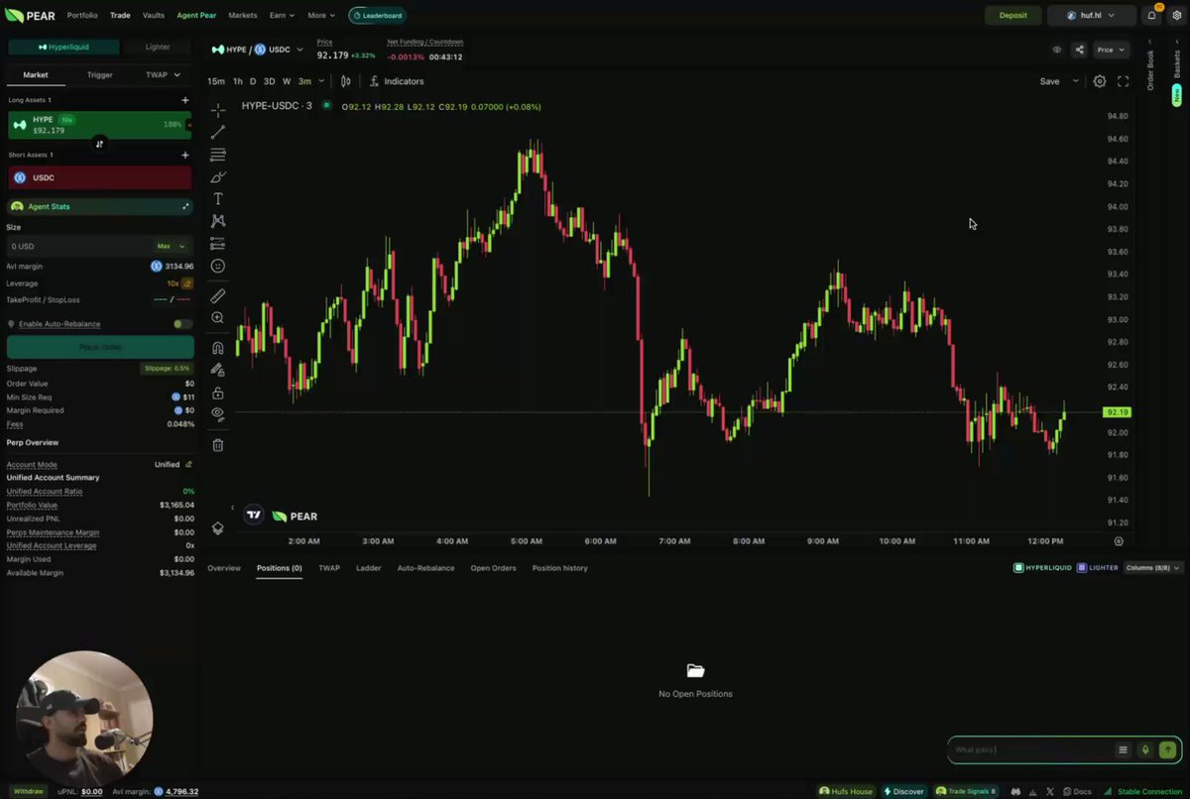The height and width of the screenshot is (799, 1190).
Task: Add a long asset with plus
Action: point(184,100)
